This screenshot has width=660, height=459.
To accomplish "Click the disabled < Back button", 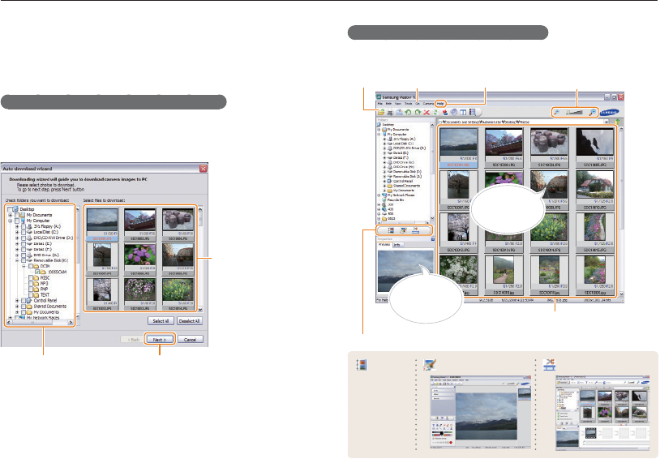I will (x=133, y=340).
